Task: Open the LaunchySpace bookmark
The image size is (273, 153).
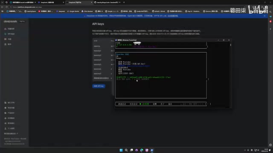Action: pos(30,11)
